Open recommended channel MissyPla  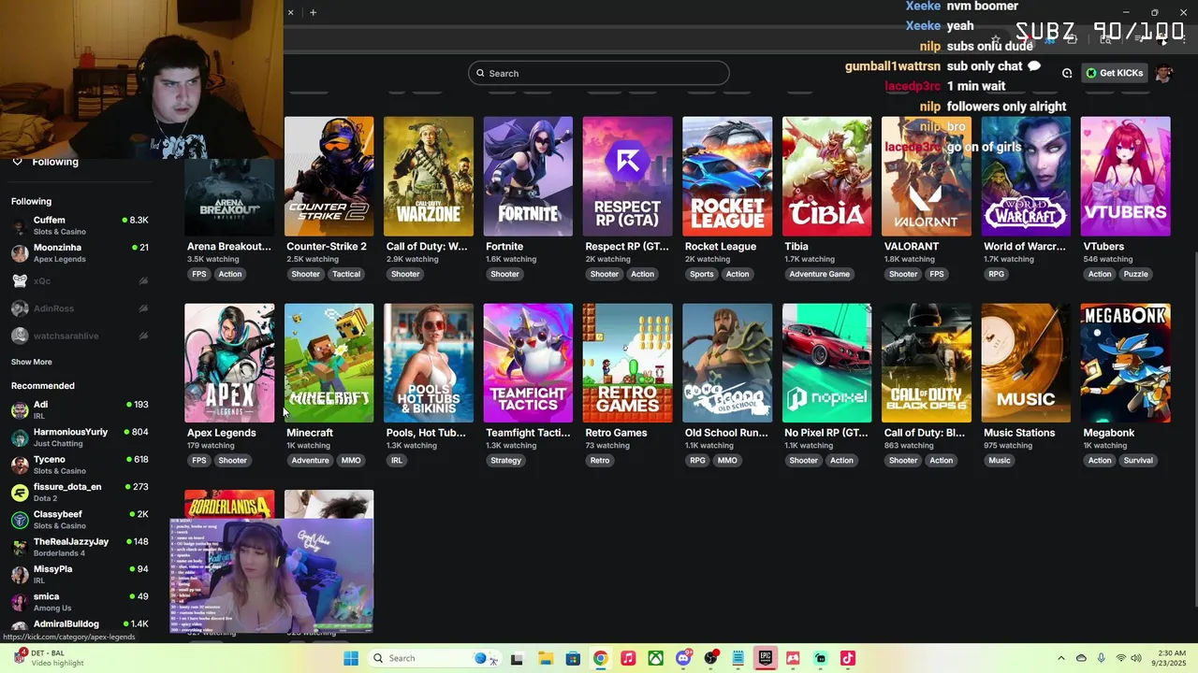(80, 574)
